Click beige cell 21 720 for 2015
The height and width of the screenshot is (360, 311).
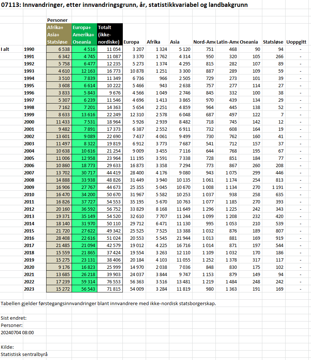click(x=59, y=231)
